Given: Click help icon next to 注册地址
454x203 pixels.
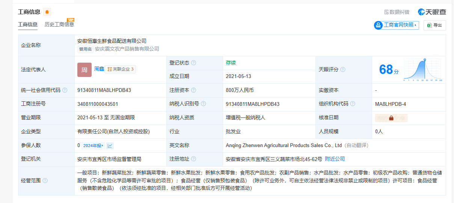Looking at the screenshot, I should coord(193,159).
